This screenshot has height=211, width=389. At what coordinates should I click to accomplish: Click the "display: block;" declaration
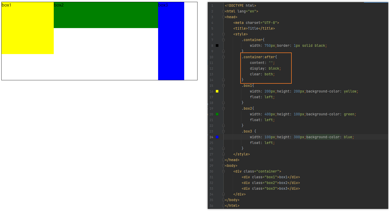click(x=266, y=68)
